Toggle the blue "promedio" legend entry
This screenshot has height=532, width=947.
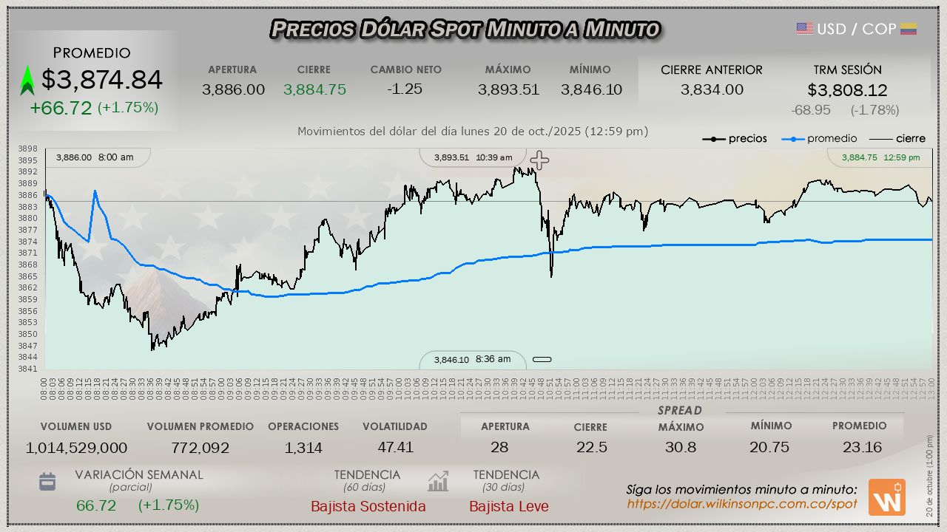[x=823, y=139]
